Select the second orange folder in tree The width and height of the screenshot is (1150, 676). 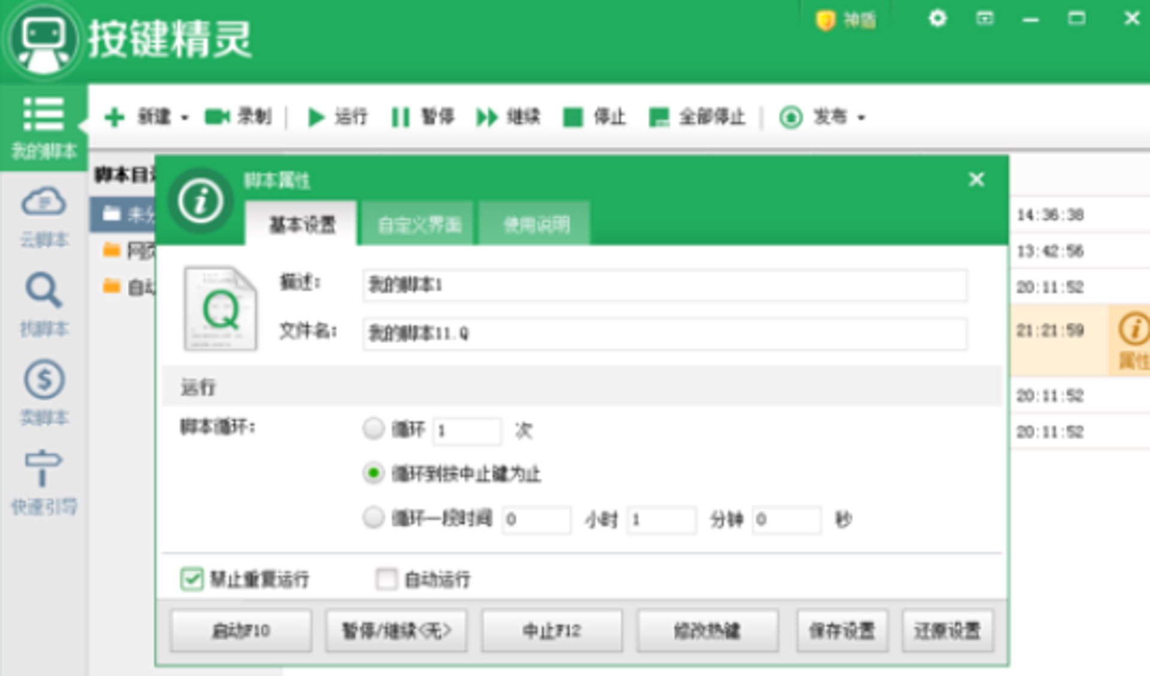pos(128,250)
